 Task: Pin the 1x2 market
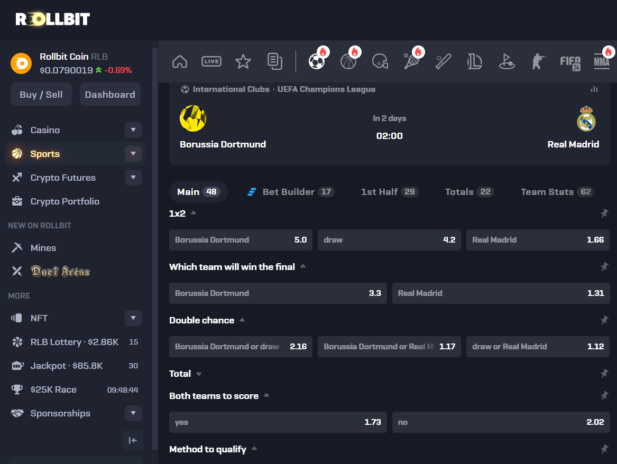click(604, 213)
